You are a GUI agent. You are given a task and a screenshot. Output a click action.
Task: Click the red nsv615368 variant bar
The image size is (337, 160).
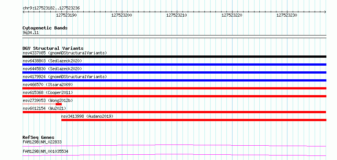(174, 96)
